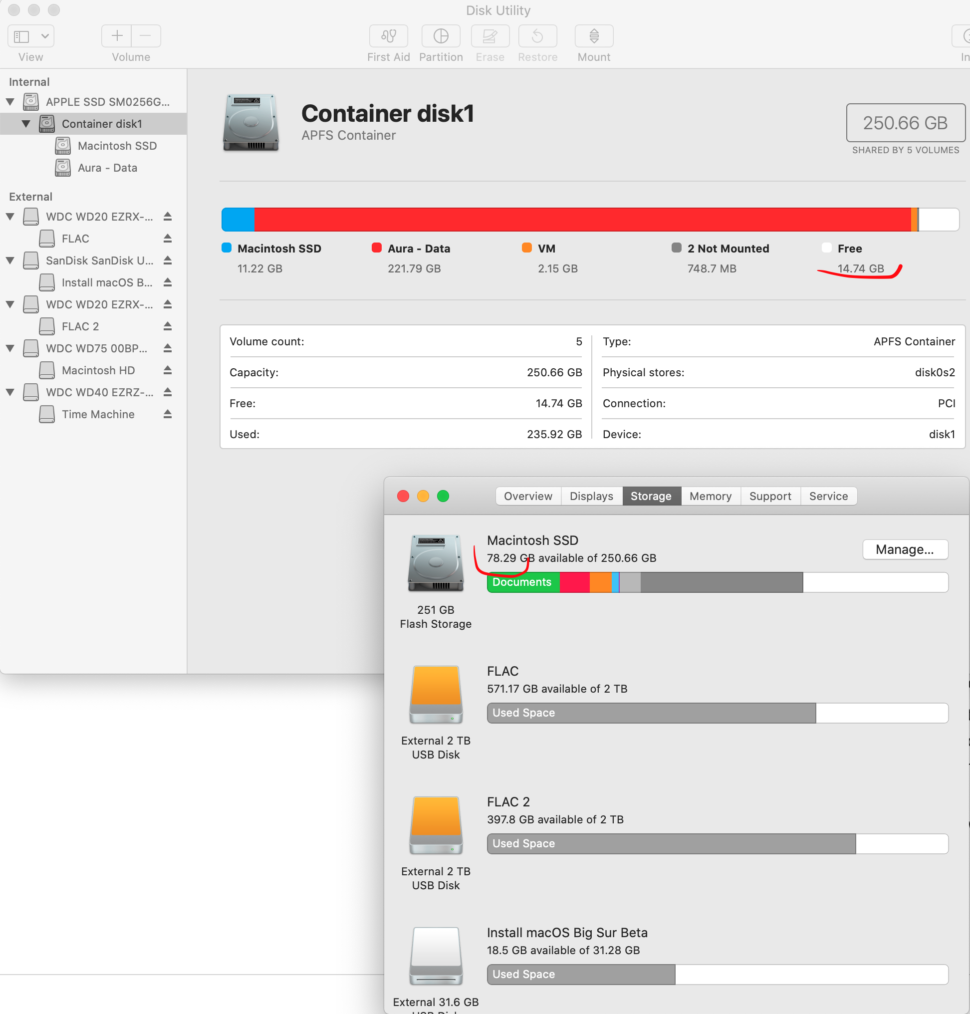Click the Mount toolbar icon
Viewport: 970px width, 1014px height.
(594, 36)
